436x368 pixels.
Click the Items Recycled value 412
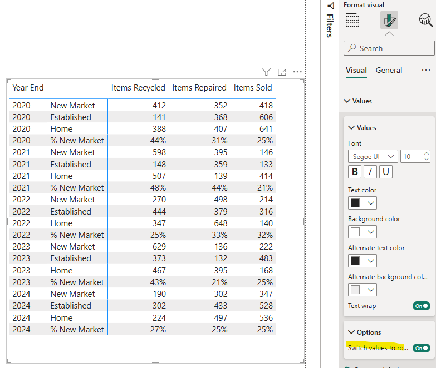click(159, 106)
